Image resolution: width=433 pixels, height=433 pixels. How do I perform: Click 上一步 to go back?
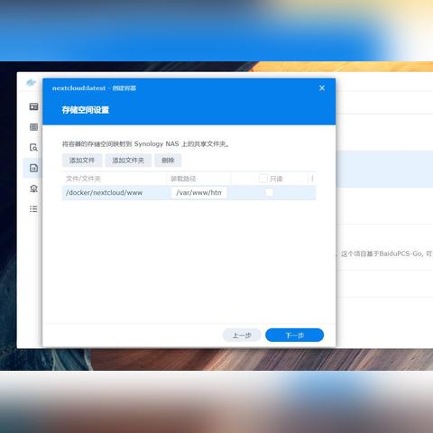(242, 335)
